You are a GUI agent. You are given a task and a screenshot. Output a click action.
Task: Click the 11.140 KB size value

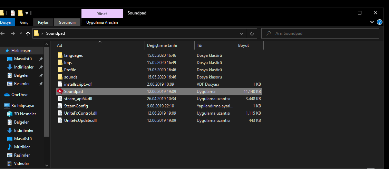coord(252,92)
